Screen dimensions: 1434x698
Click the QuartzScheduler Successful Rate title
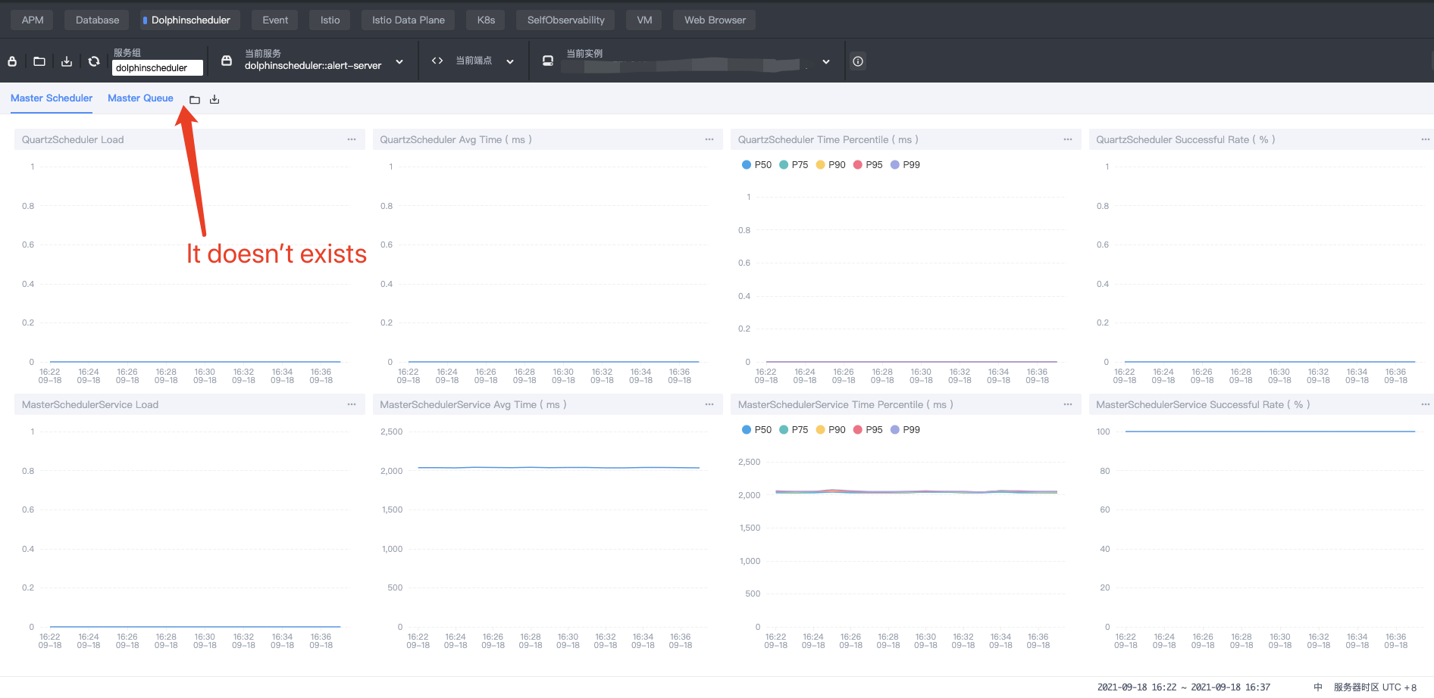1185,139
